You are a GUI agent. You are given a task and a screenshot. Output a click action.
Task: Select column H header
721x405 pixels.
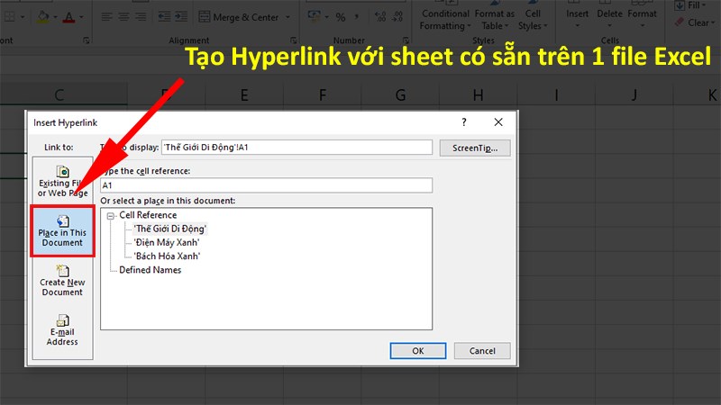479,95
